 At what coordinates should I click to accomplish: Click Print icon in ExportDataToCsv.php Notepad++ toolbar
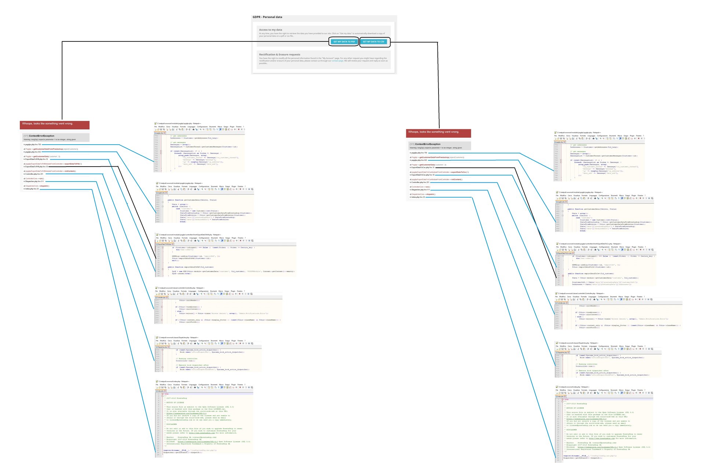575,250
